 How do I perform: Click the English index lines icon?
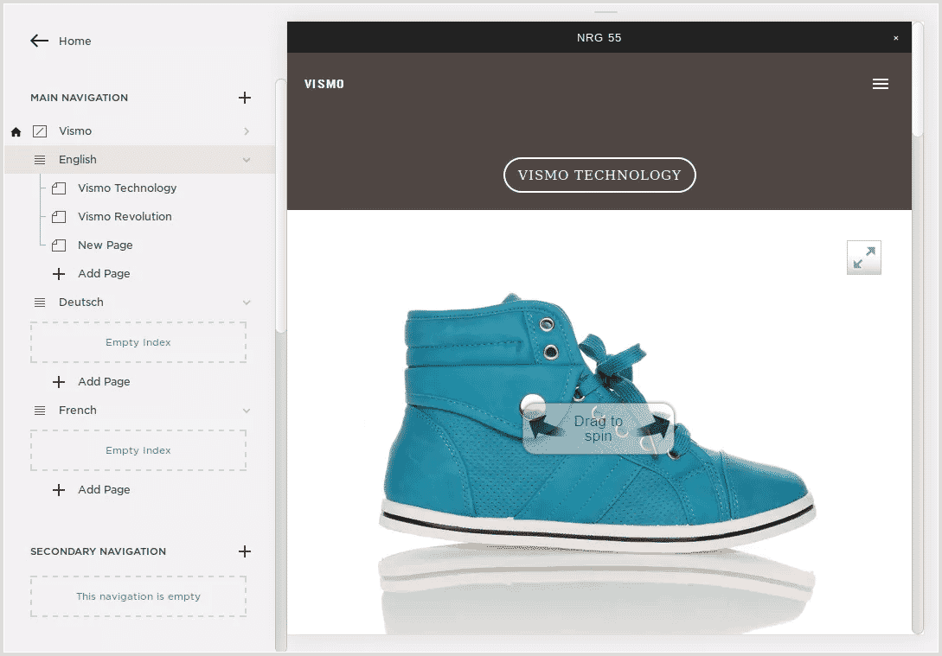point(40,160)
